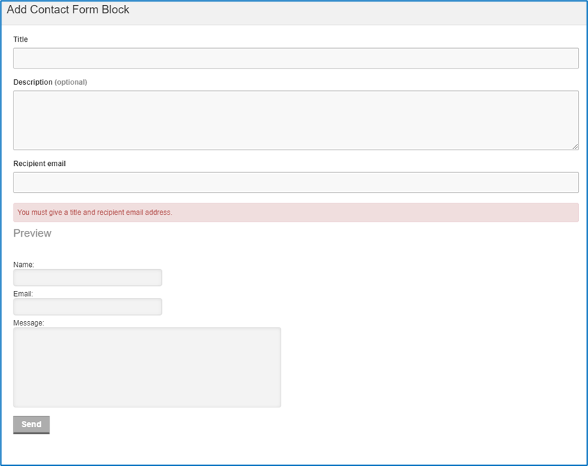
Task: Focus the Description textarea
Action: pyautogui.click(x=296, y=120)
